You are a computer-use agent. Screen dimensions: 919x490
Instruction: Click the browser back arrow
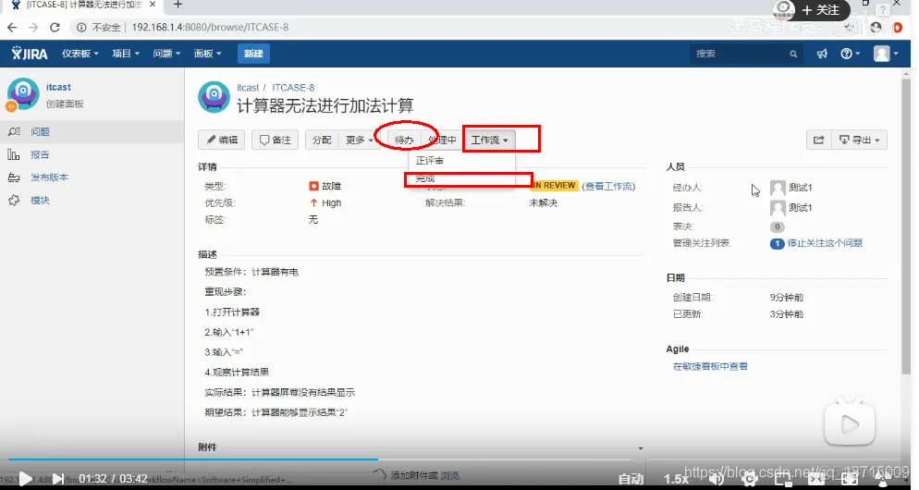pyautogui.click(x=12, y=27)
